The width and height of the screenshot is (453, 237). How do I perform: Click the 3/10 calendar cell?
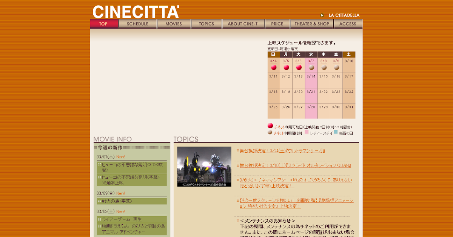[349, 65]
